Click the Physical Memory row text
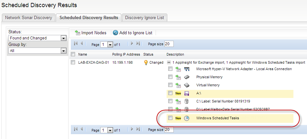Viewport: 307px width, 139px height. tap(209, 77)
